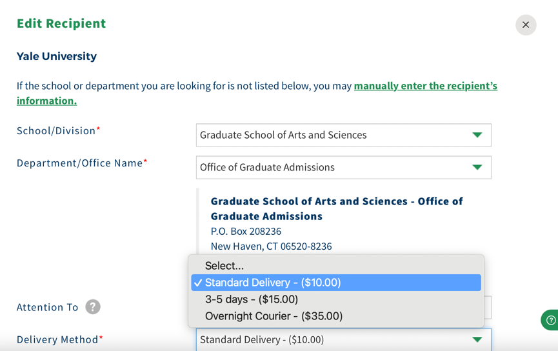
Task: Click the Department/Office Name dropdown arrow
Action: (477, 167)
